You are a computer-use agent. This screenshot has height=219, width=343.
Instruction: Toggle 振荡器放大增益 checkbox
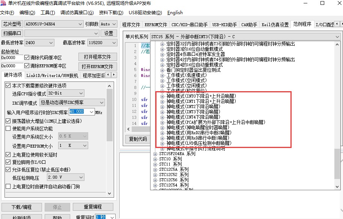8,121
